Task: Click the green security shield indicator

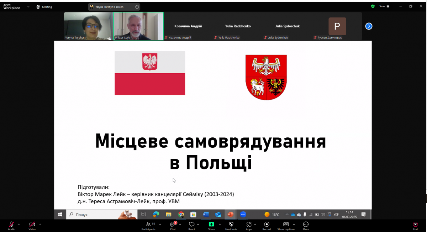Action: (x=373, y=6)
